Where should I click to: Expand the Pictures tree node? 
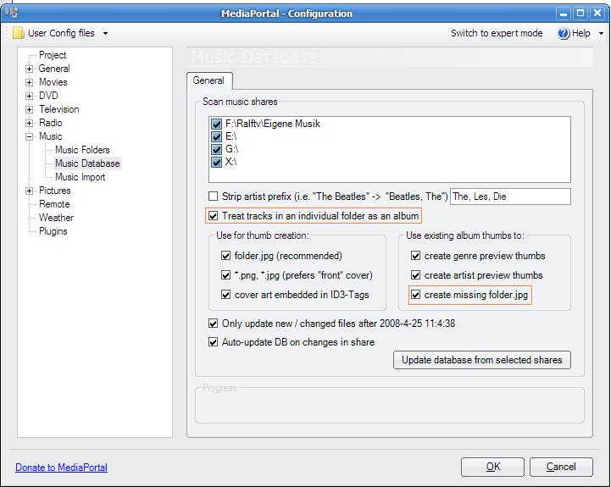point(29,191)
